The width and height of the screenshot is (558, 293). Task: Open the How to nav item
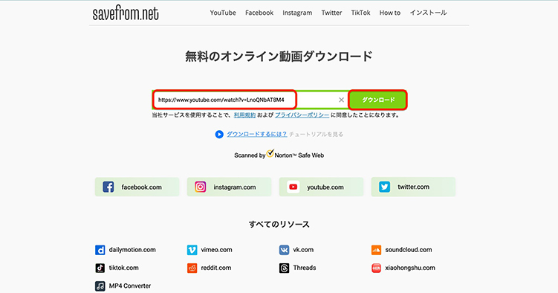point(389,13)
